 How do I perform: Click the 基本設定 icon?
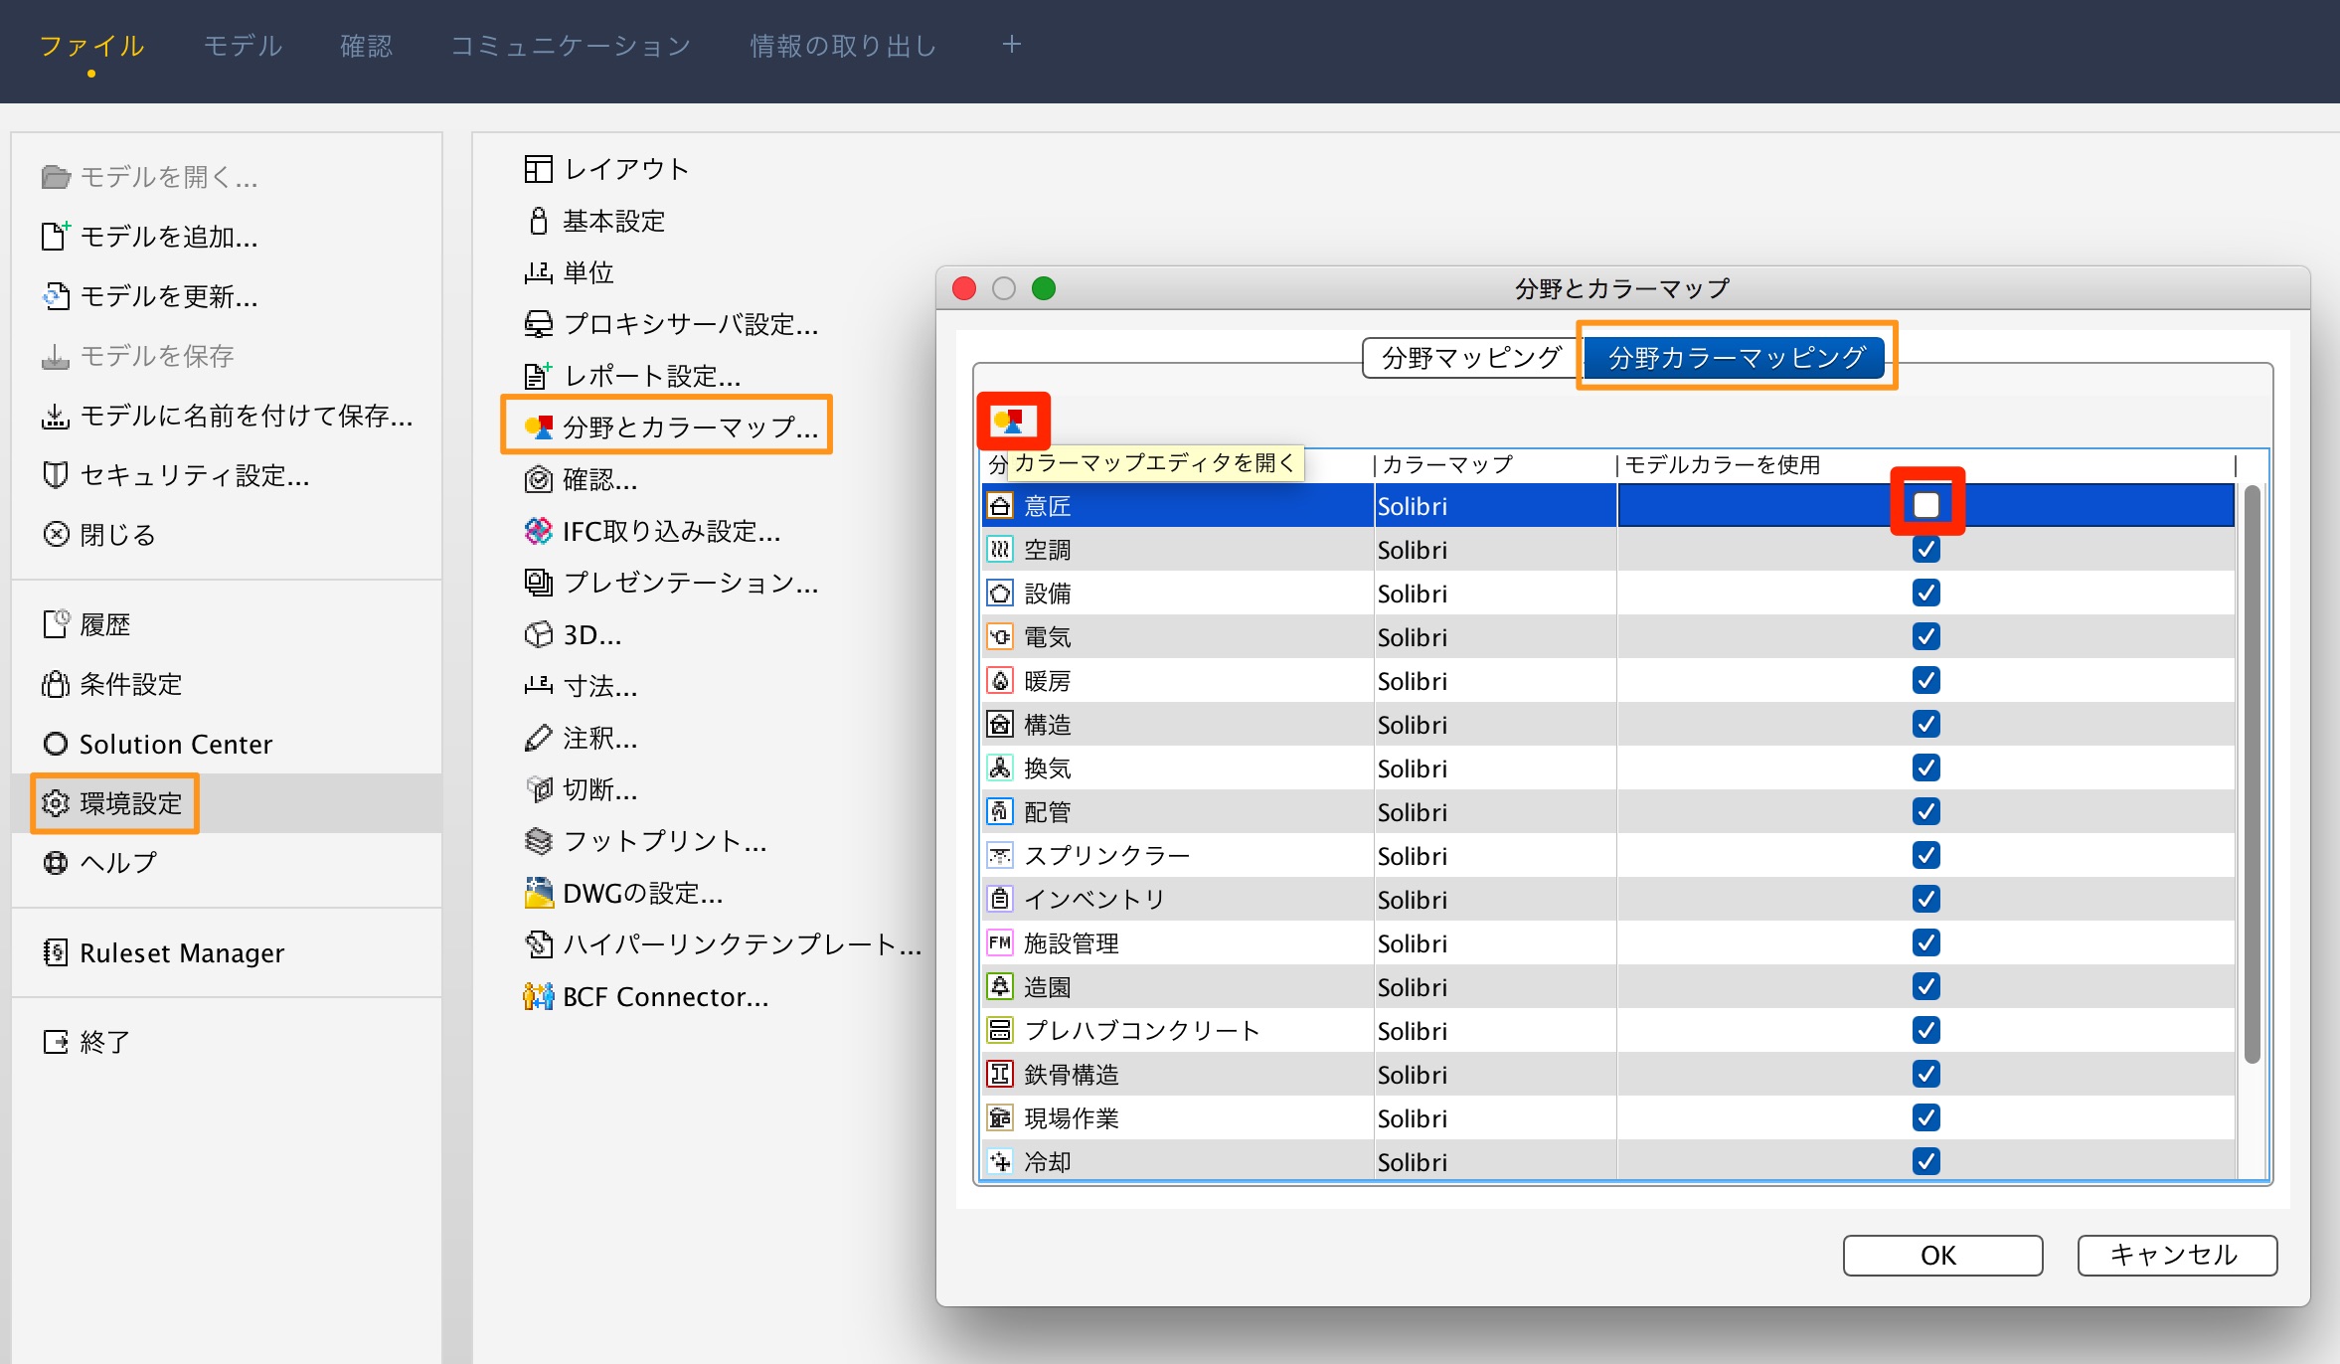click(538, 221)
